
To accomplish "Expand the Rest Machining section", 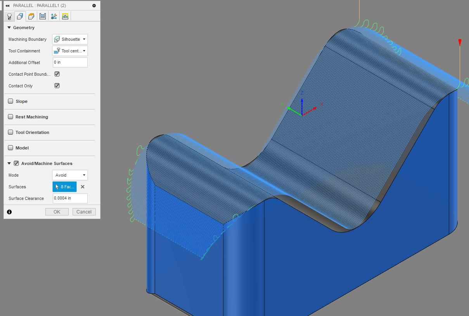I will pos(10,117).
